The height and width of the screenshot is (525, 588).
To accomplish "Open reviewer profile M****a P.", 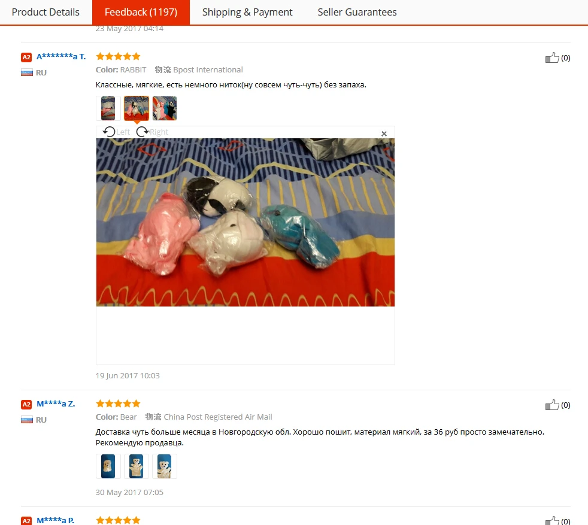I will pos(56,520).
